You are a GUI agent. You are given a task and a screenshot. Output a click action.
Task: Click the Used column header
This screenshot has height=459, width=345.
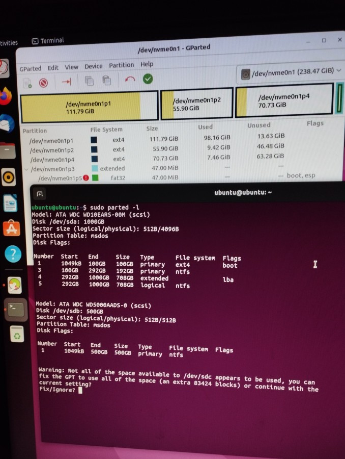[x=206, y=127]
